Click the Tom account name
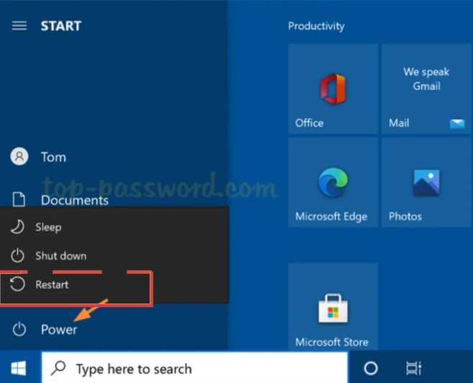Screen dimensions: 473x383 (53, 157)
